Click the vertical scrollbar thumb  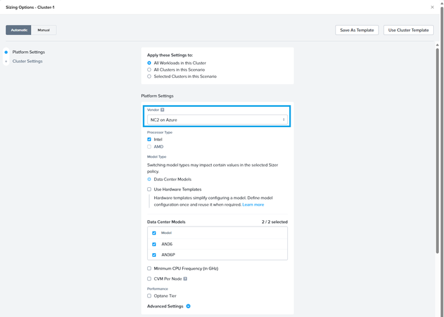coord(437,151)
